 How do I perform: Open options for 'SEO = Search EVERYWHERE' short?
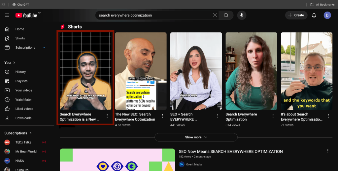coord(218,116)
